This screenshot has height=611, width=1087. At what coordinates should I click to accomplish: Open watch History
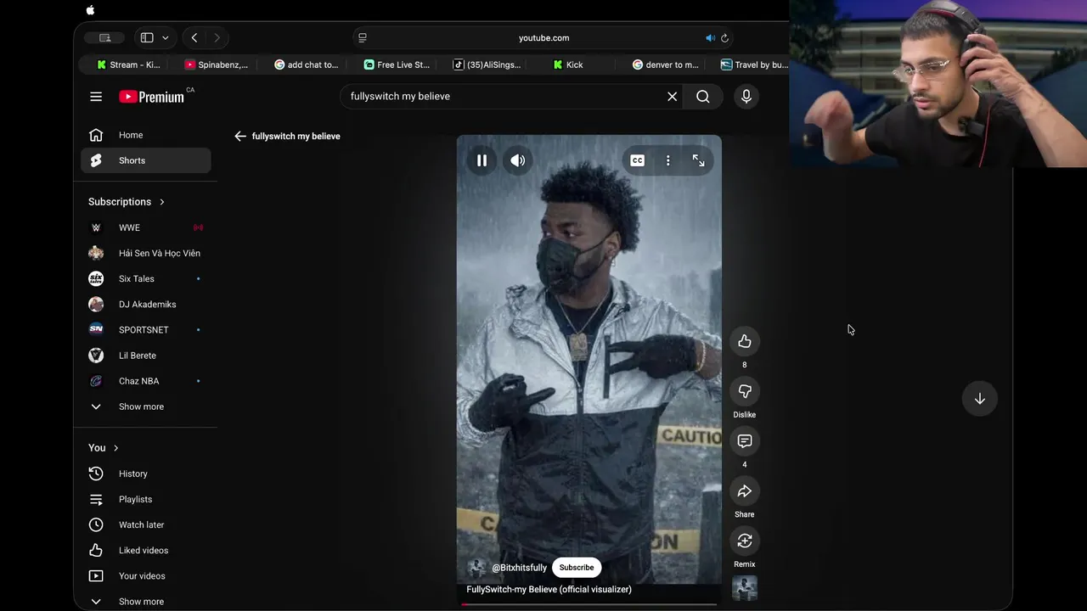click(x=145, y=474)
